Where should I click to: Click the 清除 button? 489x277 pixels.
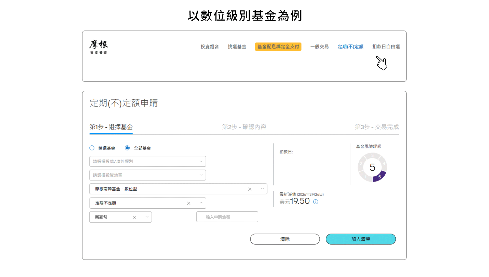coord(285,239)
